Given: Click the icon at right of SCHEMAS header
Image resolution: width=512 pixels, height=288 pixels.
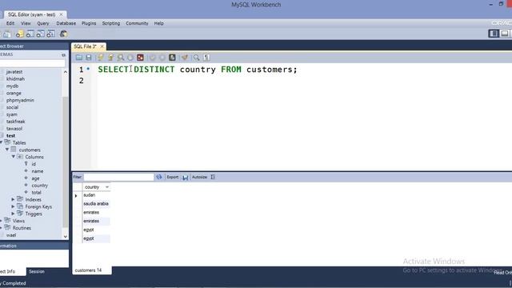Looking at the screenshot, I should [63, 55].
